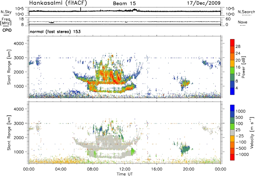The image size is (255, 176).
Task: Click the 4000 tick in the Power panel
Action: [18, 44]
